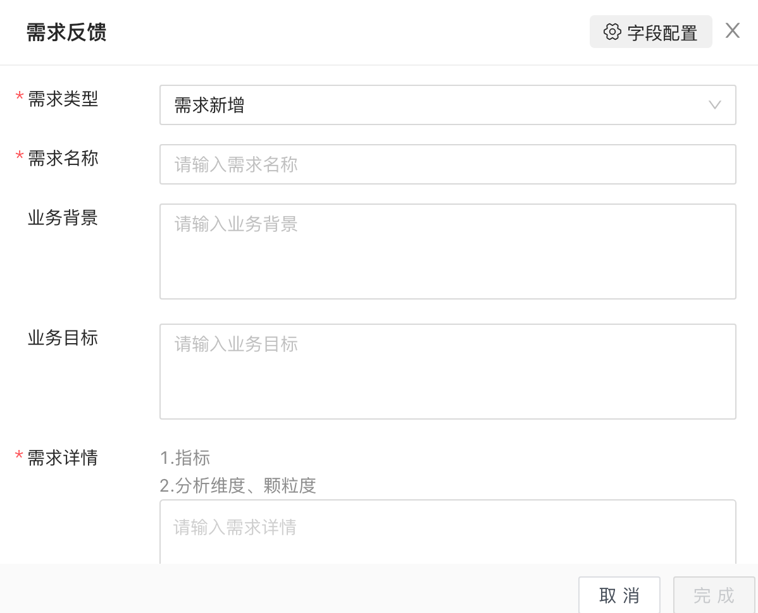
Task: Click the 需求反馈 dialog title
Action: [66, 32]
